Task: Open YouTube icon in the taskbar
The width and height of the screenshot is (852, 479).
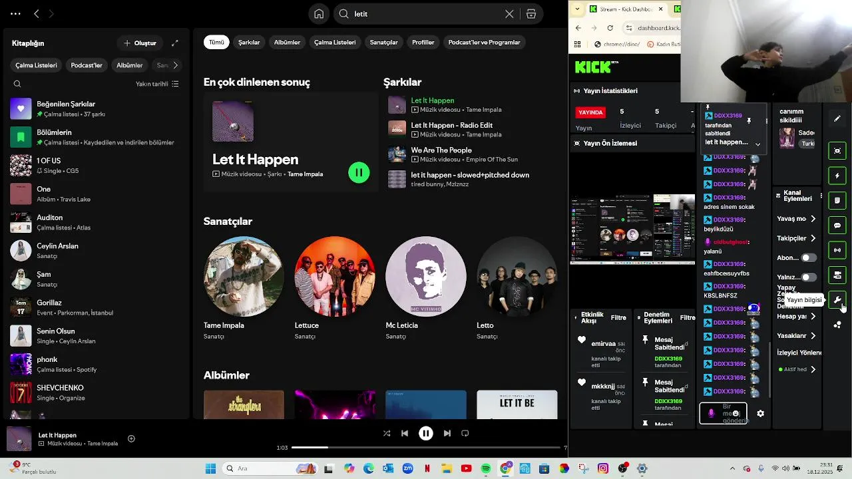Action: click(466, 468)
